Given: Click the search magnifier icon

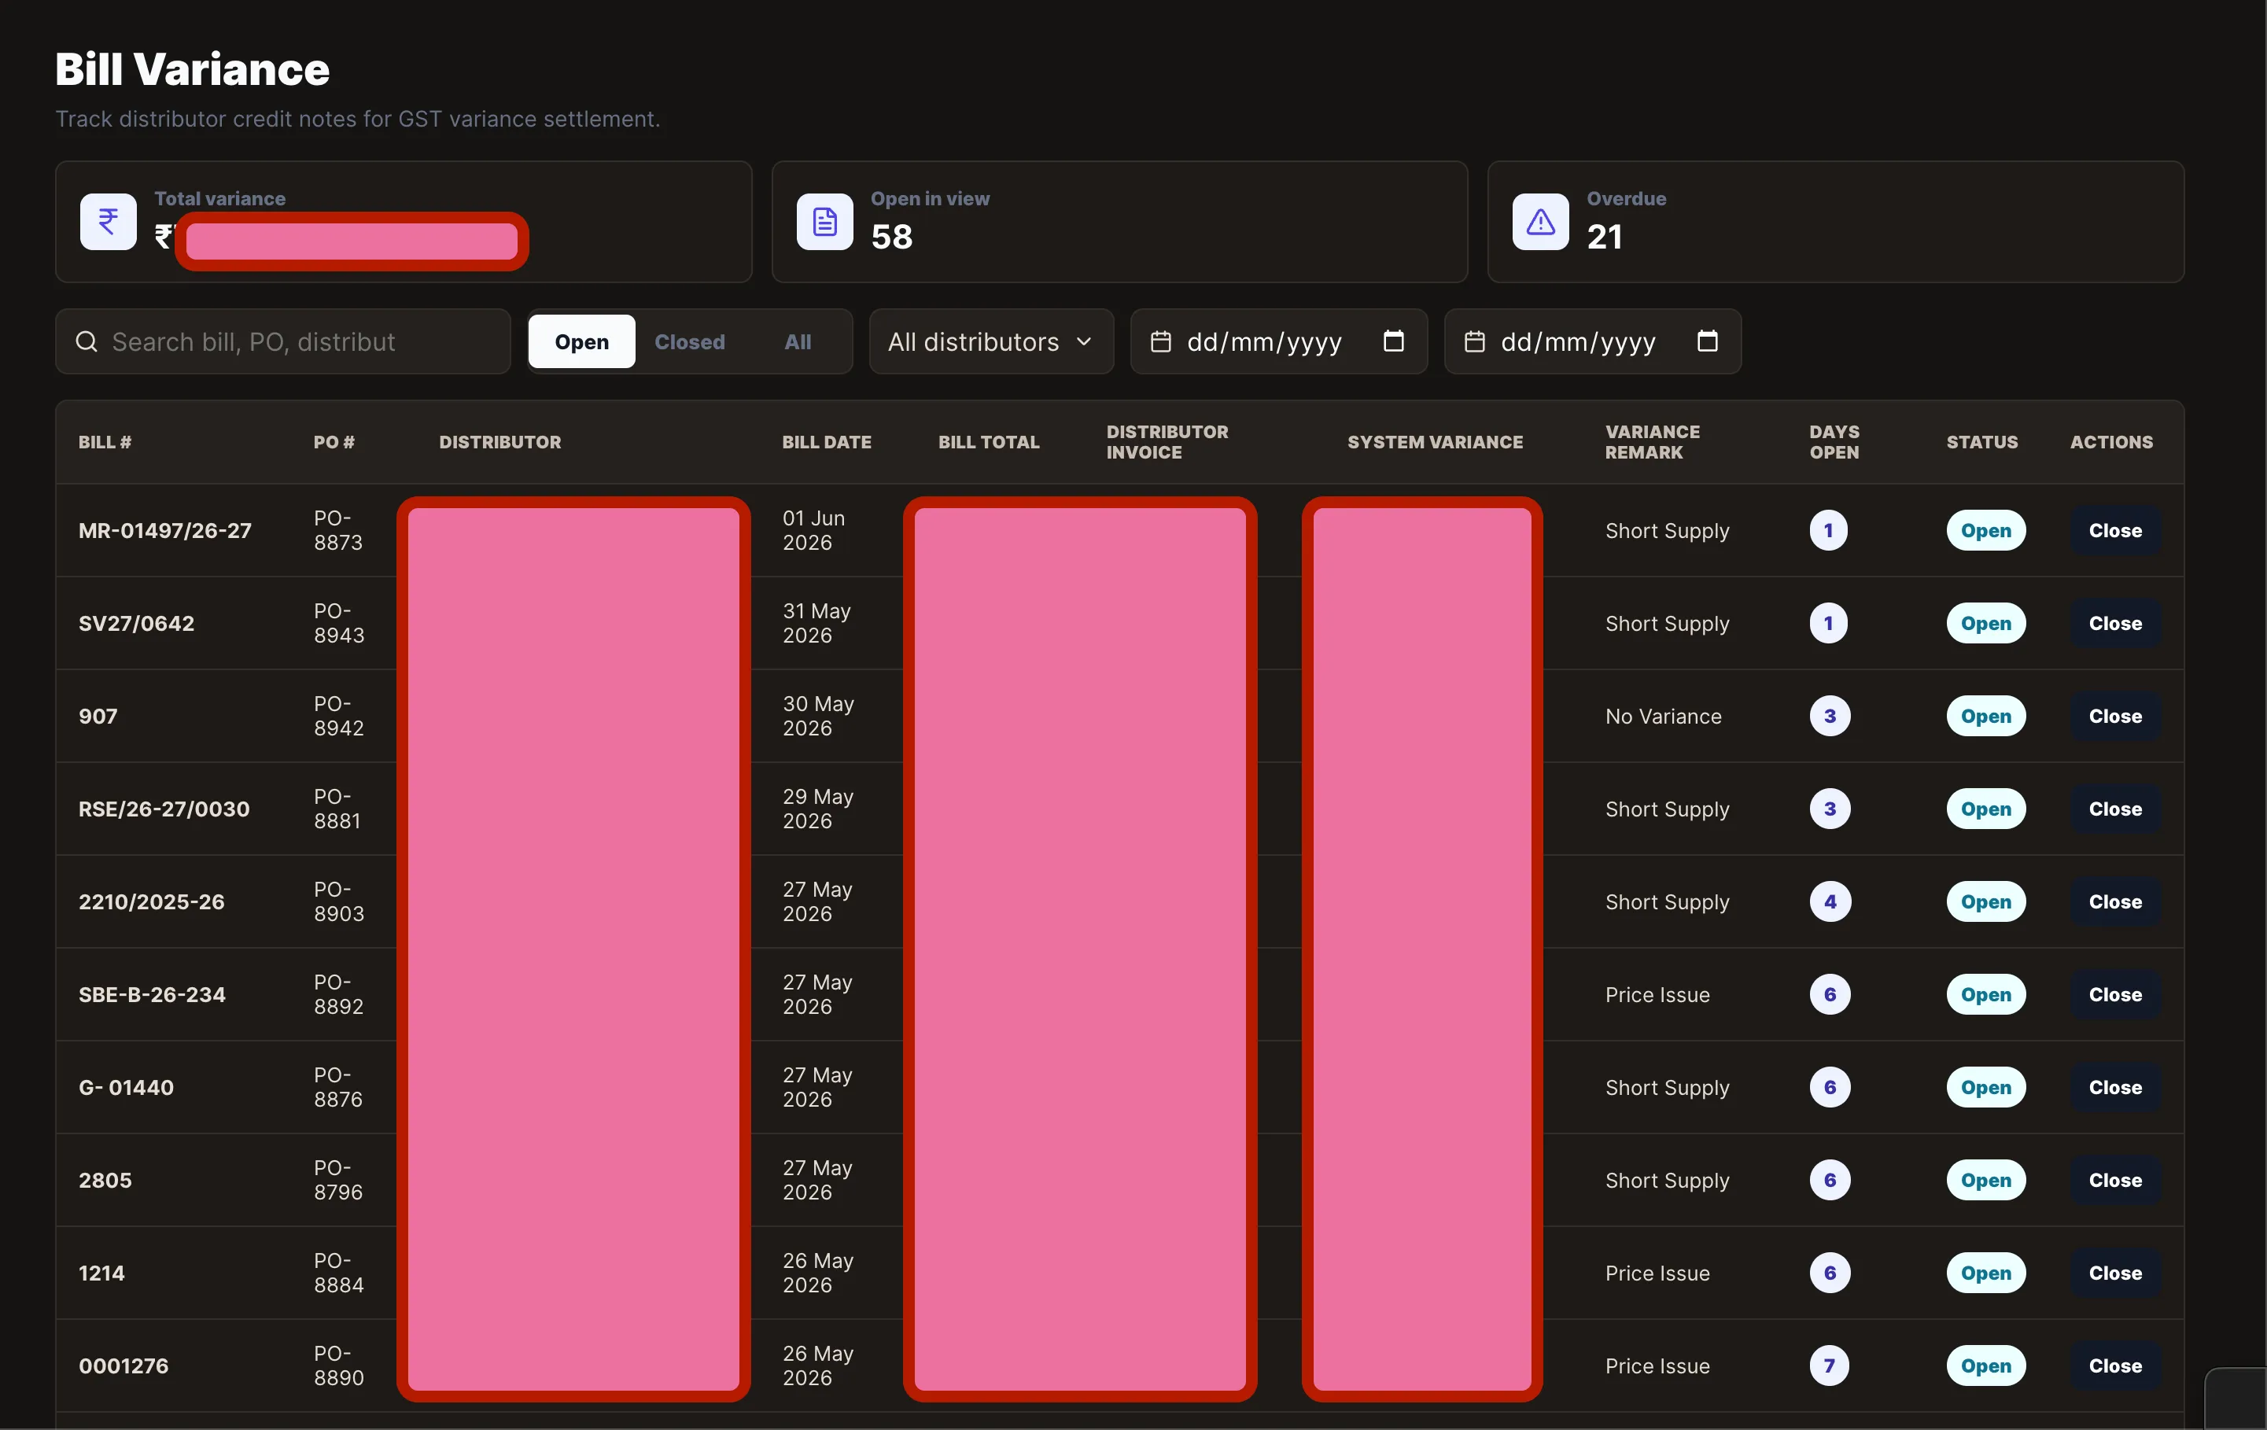Looking at the screenshot, I should (x=87, y=341).
